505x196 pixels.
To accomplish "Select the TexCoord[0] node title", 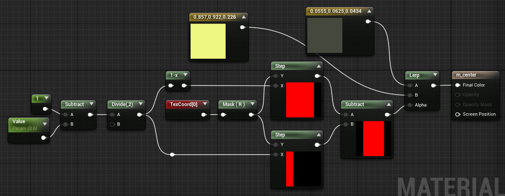I will tap(183, 104).
